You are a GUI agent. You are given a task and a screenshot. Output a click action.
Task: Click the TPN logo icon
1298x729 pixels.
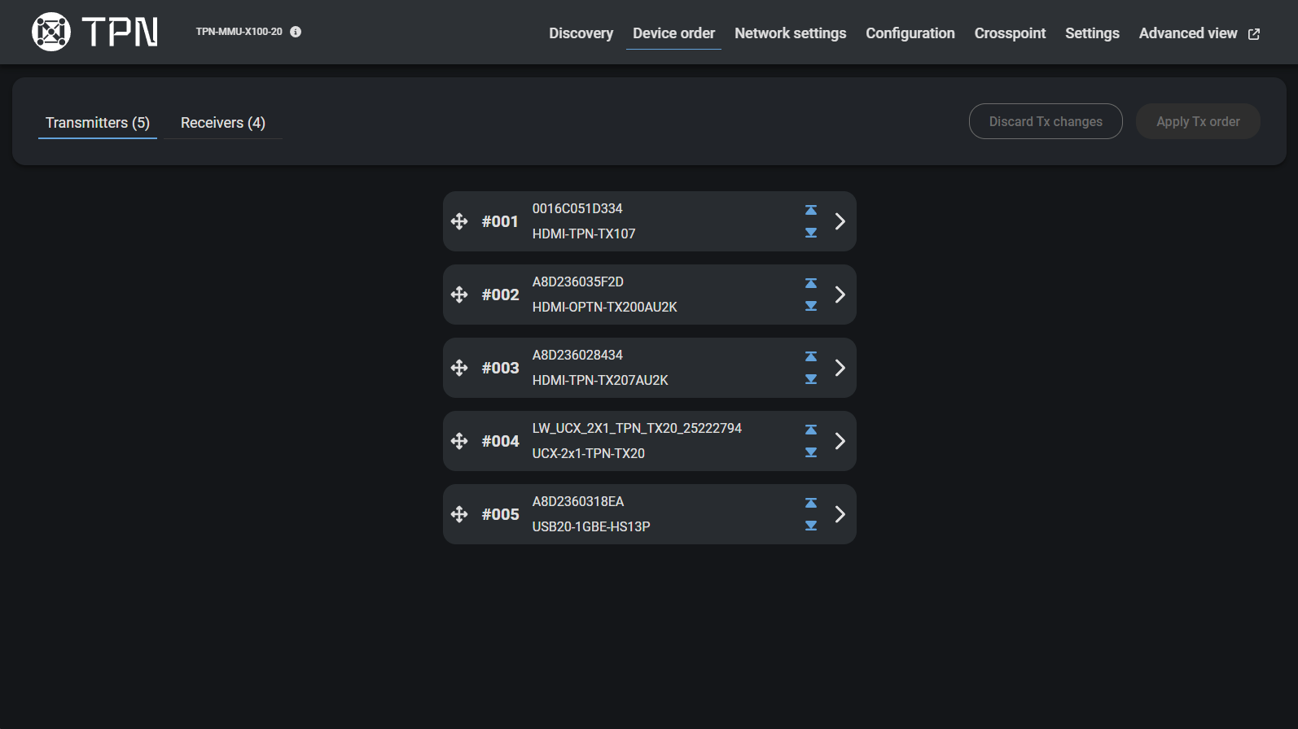click(51, 32)
